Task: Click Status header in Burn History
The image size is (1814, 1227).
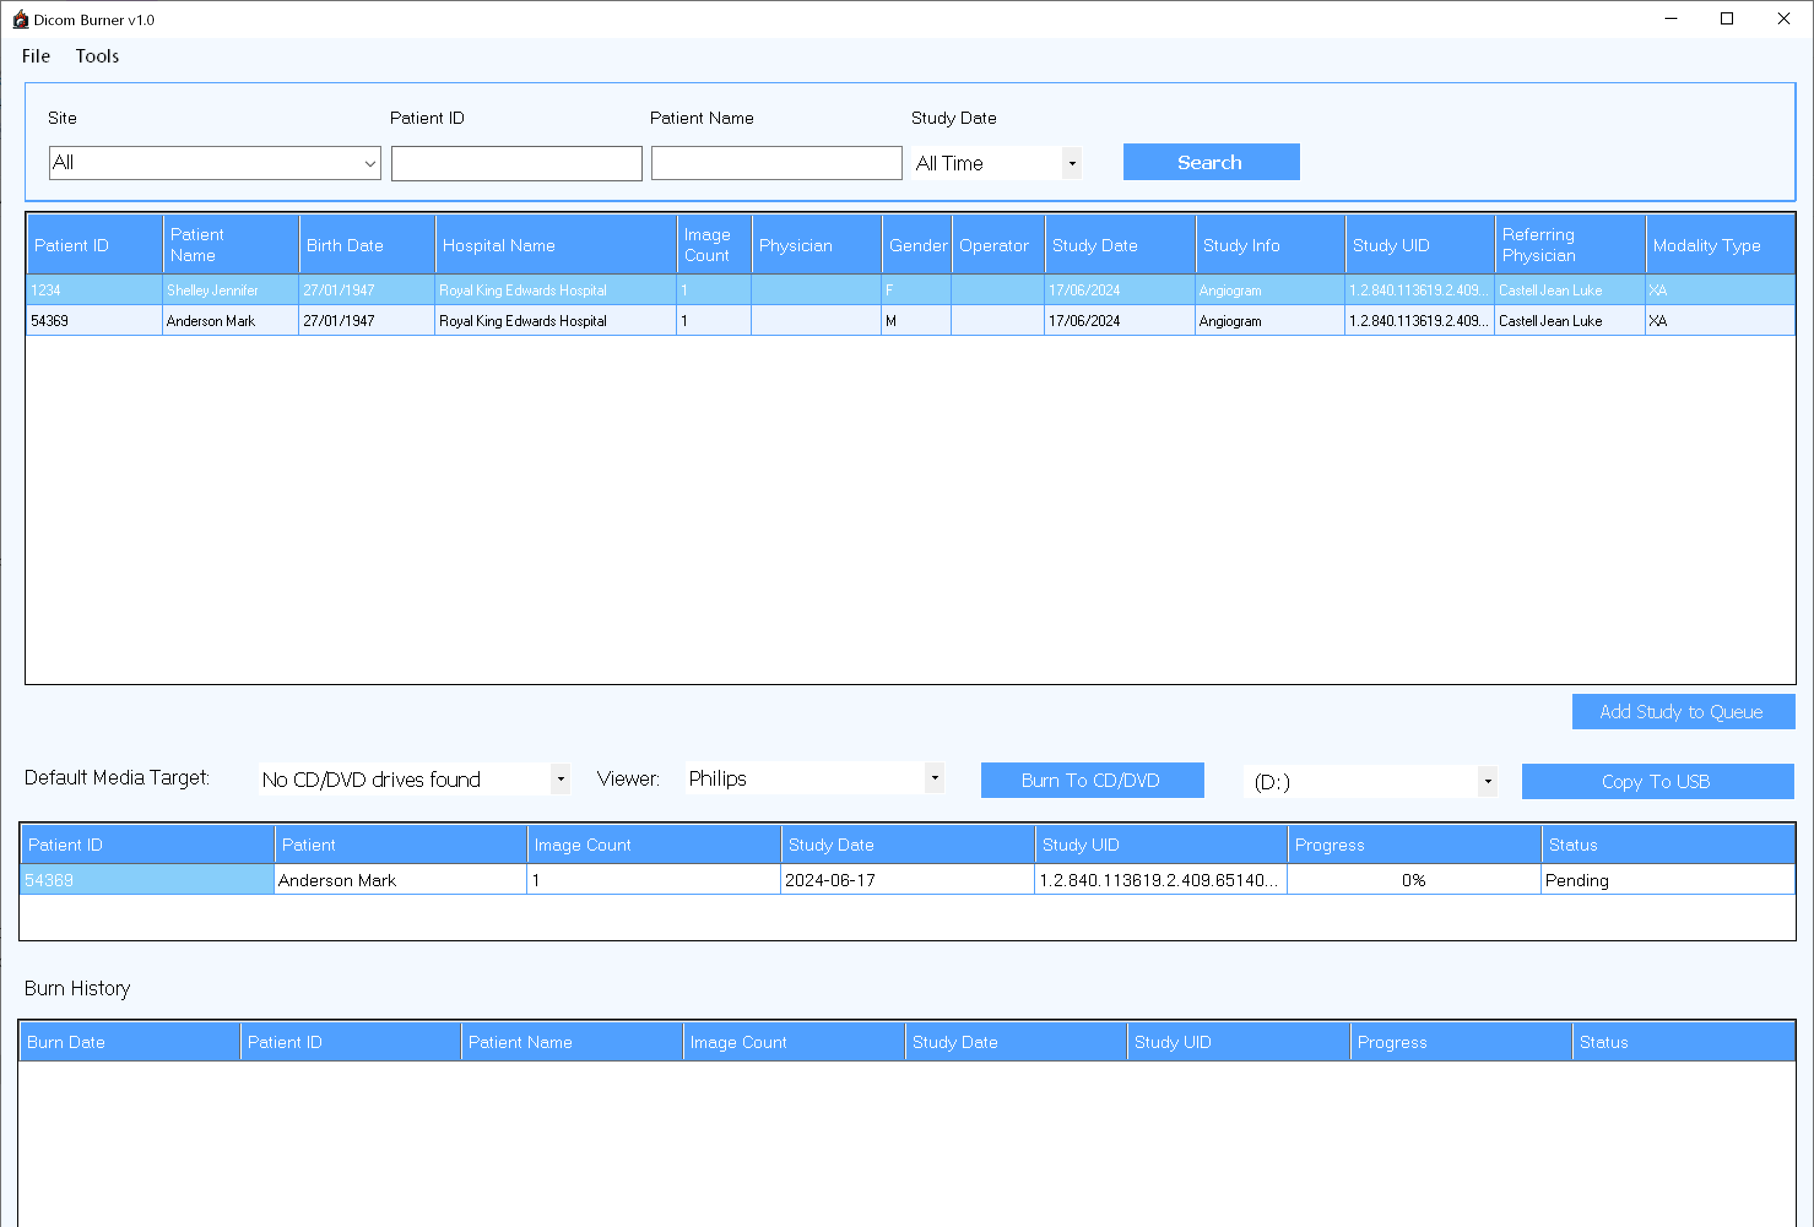Action: point(1683,1042)
